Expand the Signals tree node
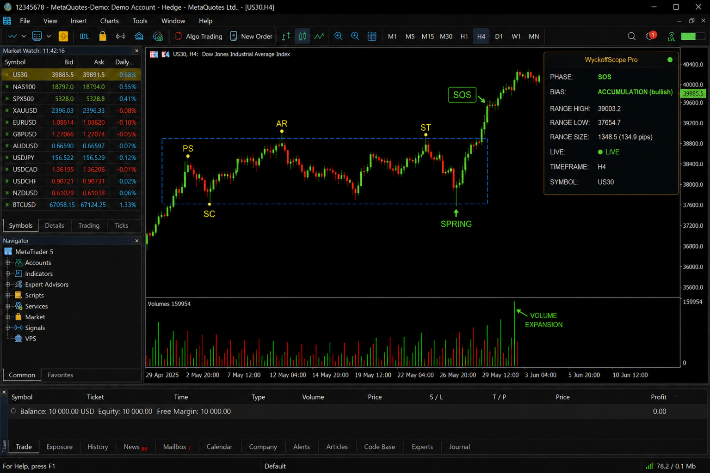 click(8, 327)
